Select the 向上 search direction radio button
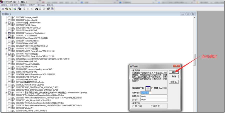This screenshot has width=225, height=113. coord(133,106)
